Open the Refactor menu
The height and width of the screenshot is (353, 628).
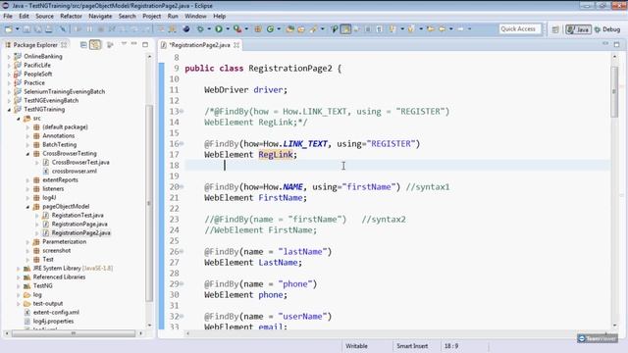tap(71, 16)
